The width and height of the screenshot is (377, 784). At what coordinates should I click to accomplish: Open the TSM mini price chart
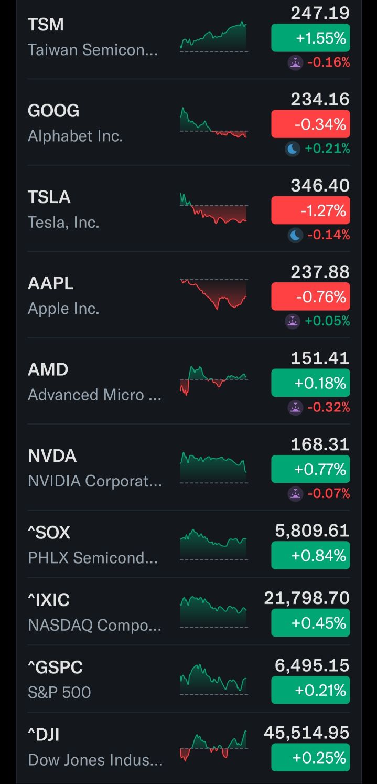coord(213,37)
